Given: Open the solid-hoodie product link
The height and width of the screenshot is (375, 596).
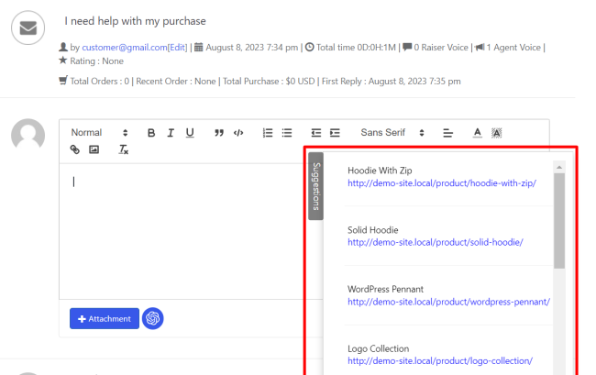Looking at the screenshot, I should tap(436, 242).
